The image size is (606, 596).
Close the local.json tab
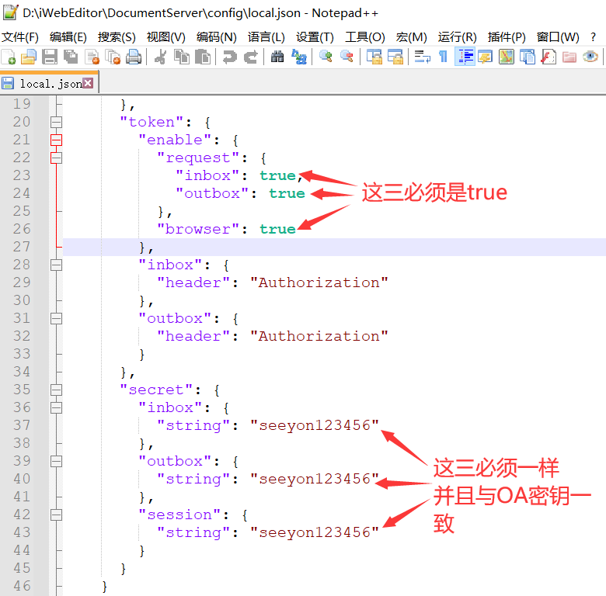coord(88,83)
